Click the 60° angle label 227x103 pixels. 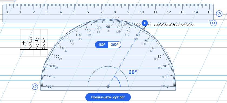(x=133, y=72)
